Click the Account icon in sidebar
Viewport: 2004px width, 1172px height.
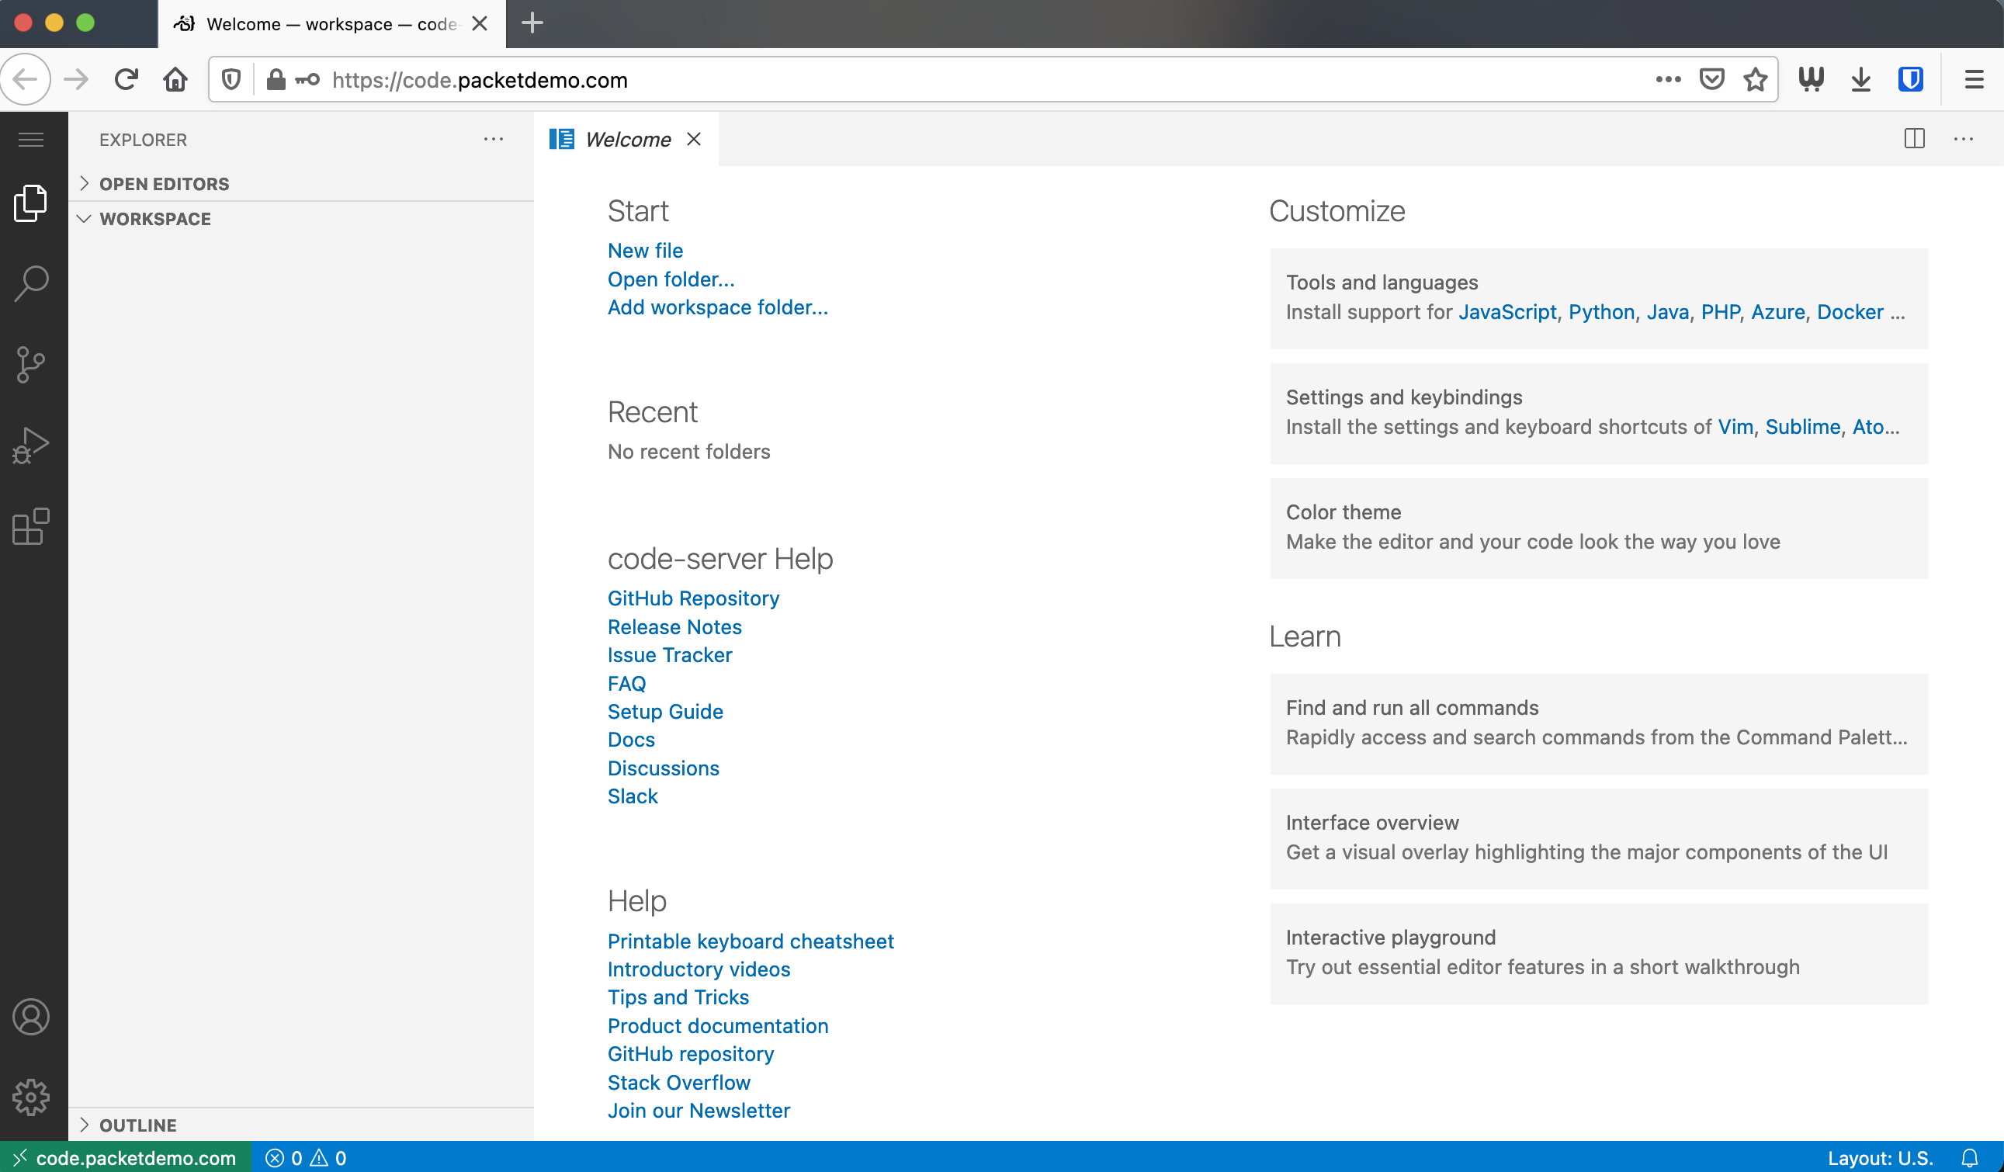point(31,1016)
